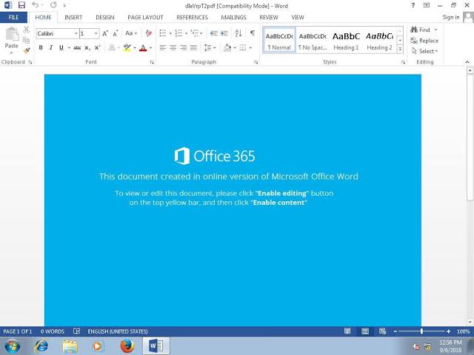The image size is (474, 355).
Task: Open the Line Spacing dropdown
Action: tap(210, 47)
